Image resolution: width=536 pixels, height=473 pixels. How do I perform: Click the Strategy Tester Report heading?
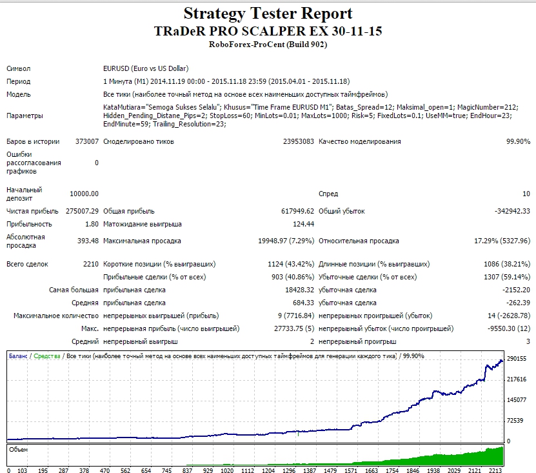pos(268,14)
